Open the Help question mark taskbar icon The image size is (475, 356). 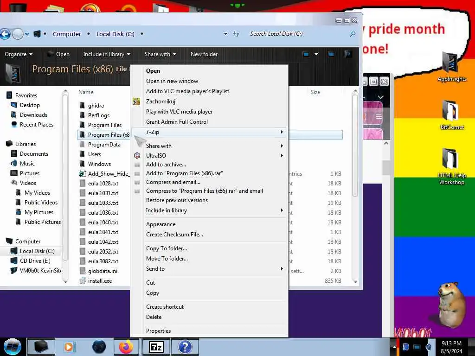click(x=185, y=347)
